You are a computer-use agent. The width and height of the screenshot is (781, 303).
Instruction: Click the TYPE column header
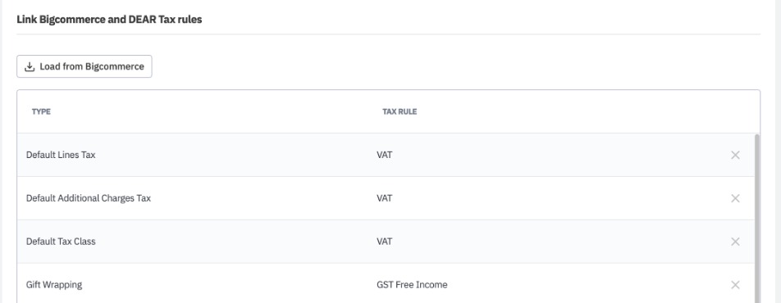point(41,111)
